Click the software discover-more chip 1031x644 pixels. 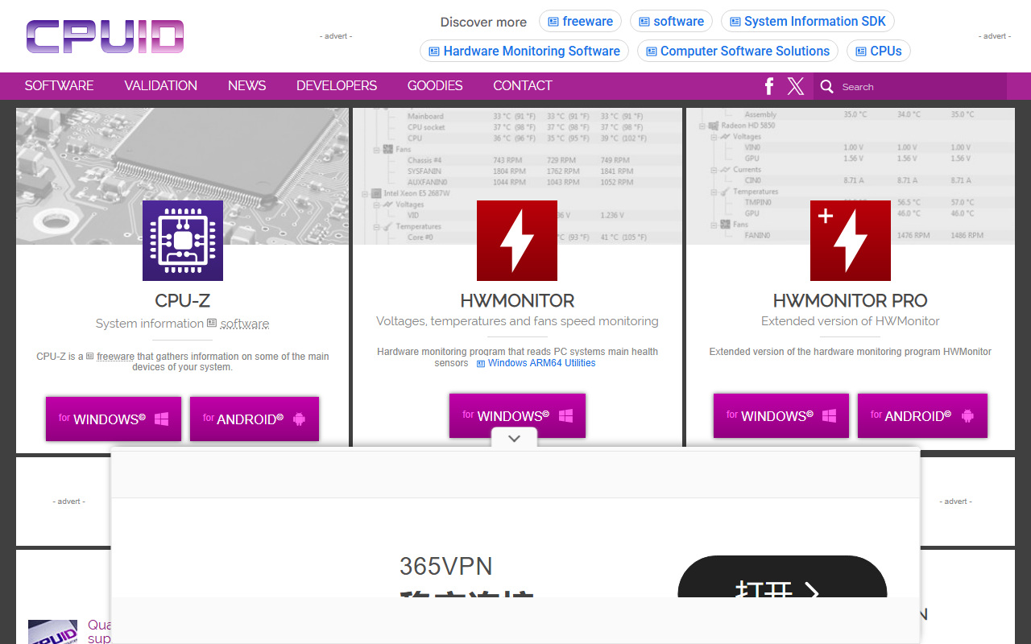671,22
